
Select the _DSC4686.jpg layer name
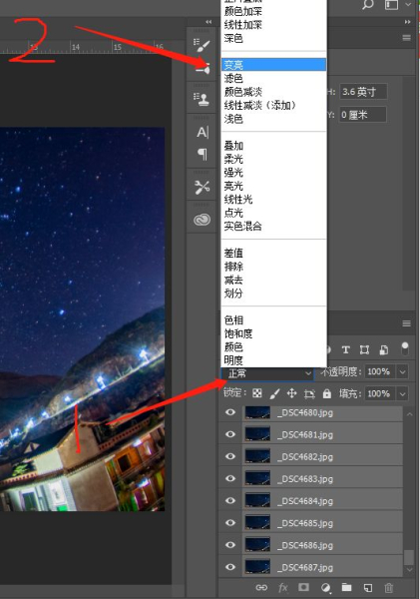tap(305, 545)
